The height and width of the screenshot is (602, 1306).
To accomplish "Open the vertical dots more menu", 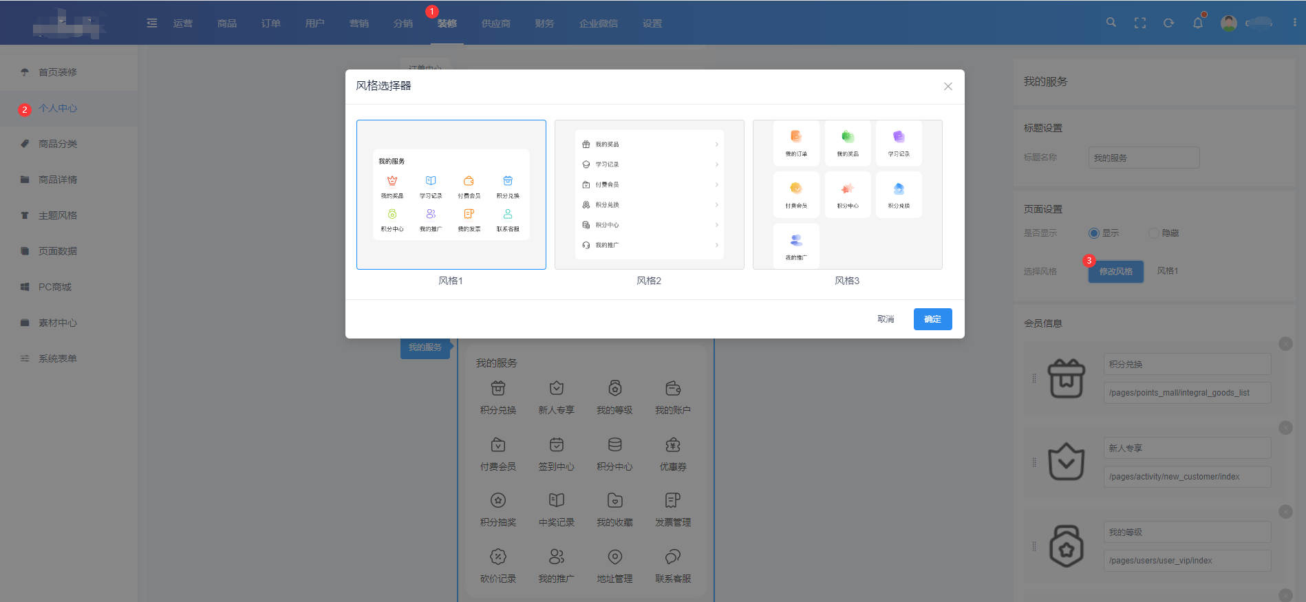I will click(1294, 23).
